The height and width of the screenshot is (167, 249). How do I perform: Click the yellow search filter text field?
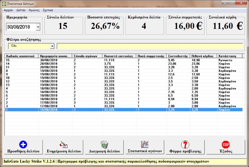tap(149, 46)
